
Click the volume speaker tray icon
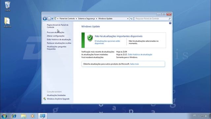tap(206, 116)
